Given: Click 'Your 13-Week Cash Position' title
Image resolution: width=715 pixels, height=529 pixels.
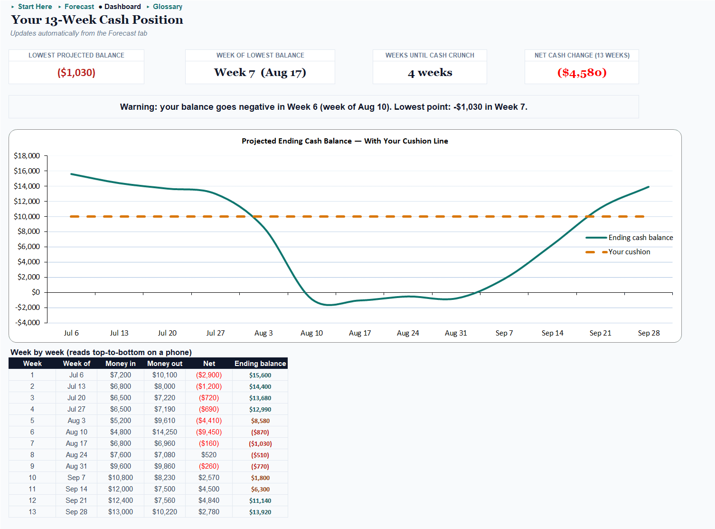Looking at the screenshot, I should (x=97, y=19).
